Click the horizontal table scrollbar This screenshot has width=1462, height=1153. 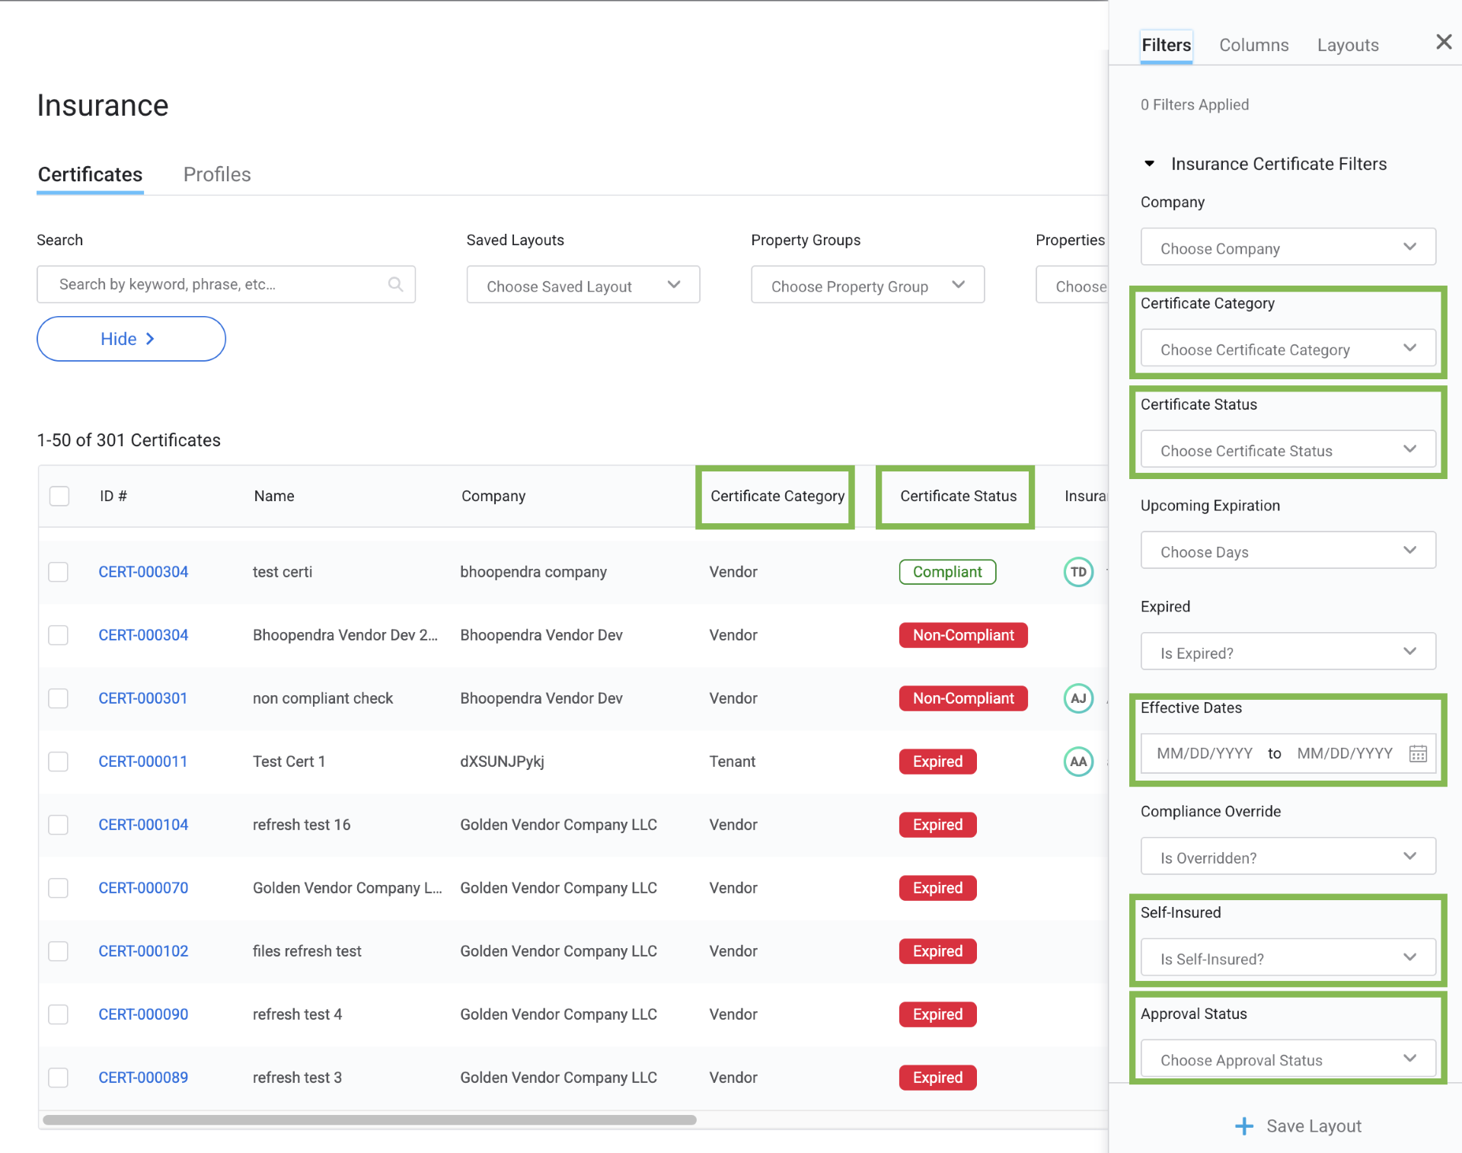pos(369,1119)
